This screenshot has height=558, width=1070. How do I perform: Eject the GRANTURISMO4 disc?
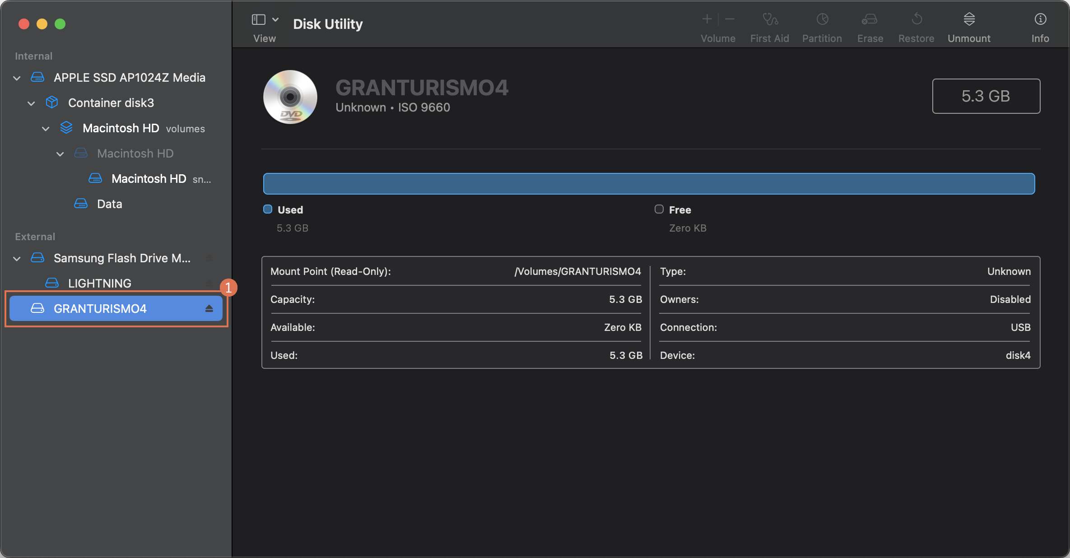tap(209, 309)
